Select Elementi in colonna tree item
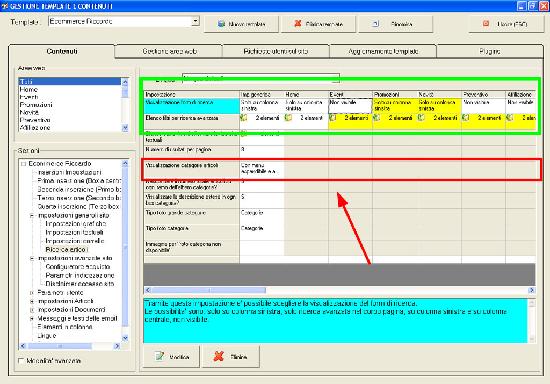Viewport: 550px width, 384px height. [x=65, y=327]
